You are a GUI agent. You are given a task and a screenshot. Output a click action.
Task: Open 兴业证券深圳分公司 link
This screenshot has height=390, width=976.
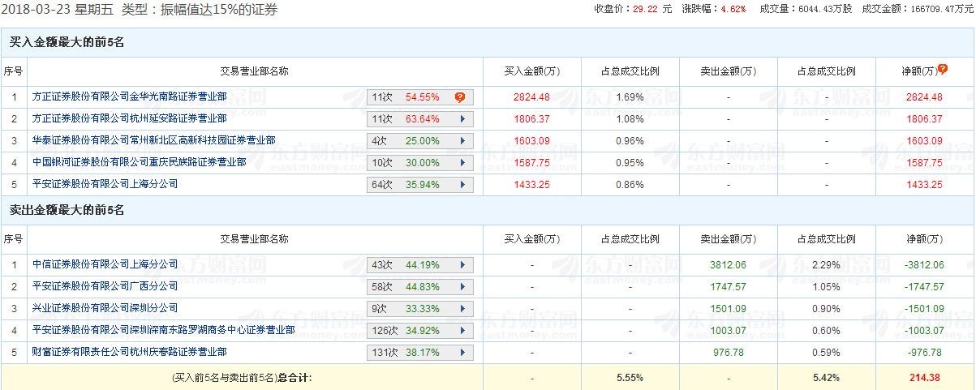(x=105, y=308)
